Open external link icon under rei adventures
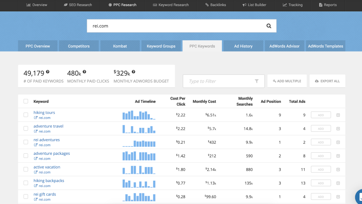This screenshot has width=362, height=204. click(x=36, y=145)
